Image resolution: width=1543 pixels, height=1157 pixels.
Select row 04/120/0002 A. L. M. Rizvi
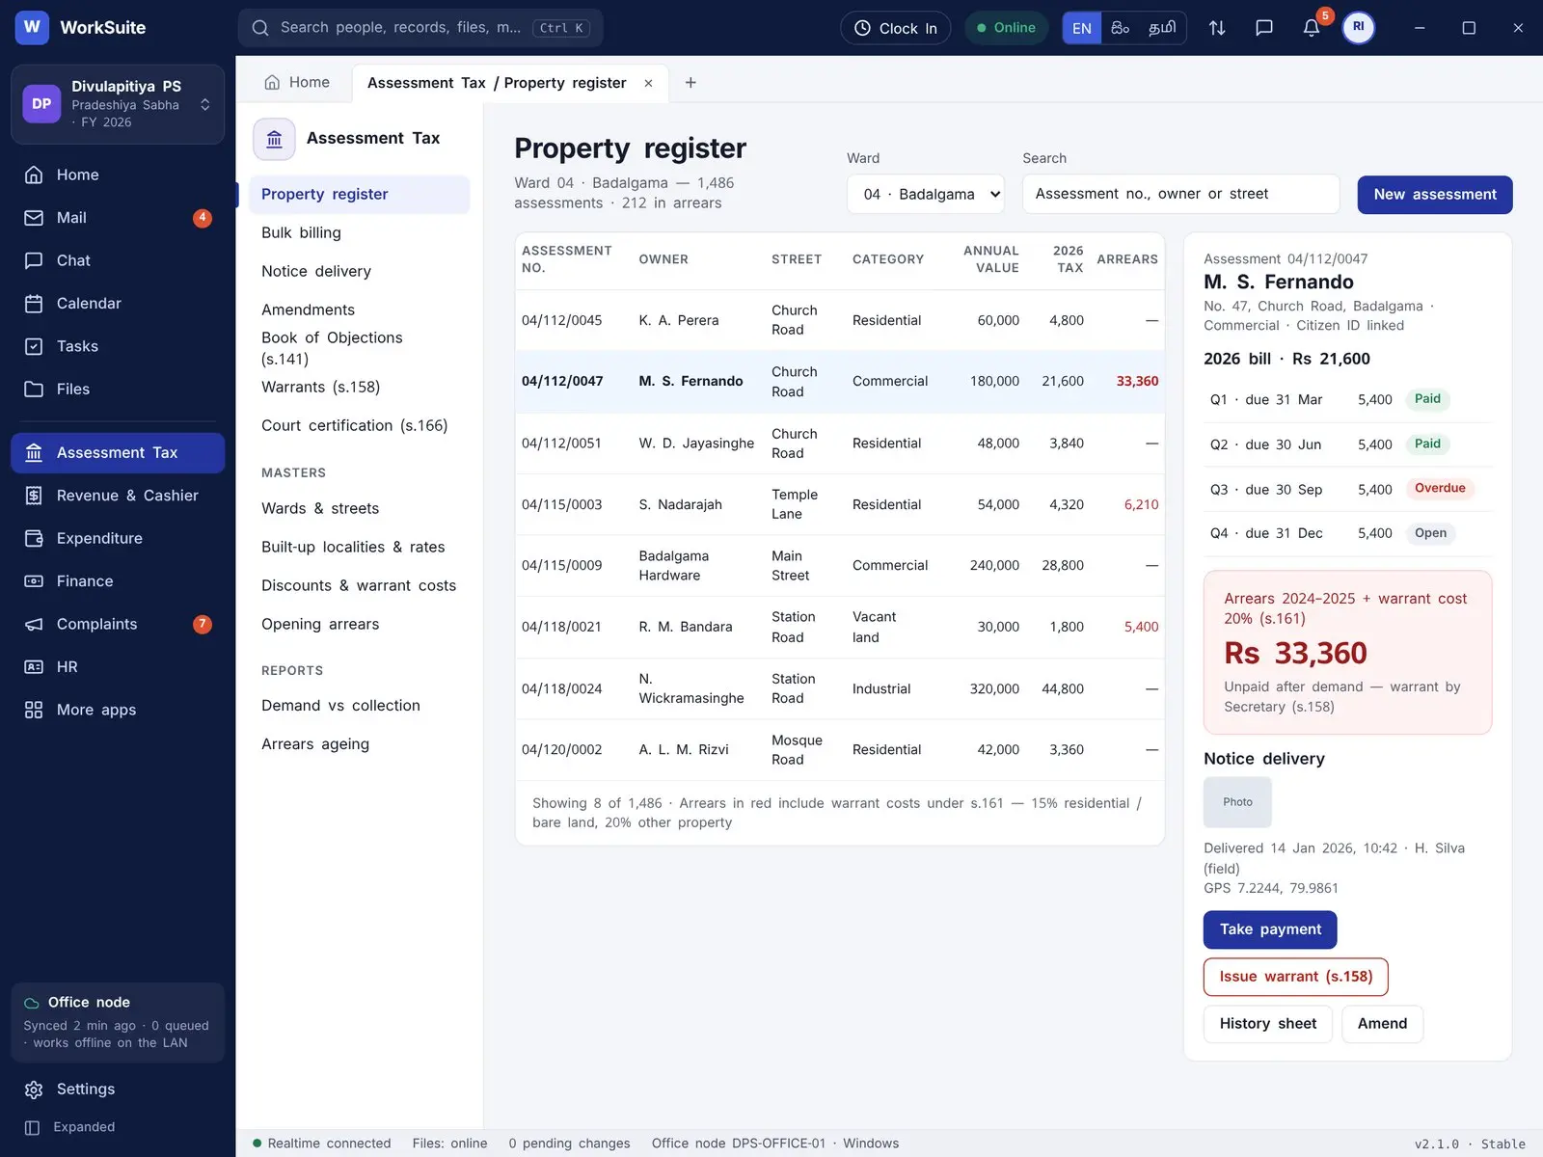point(840,750)
